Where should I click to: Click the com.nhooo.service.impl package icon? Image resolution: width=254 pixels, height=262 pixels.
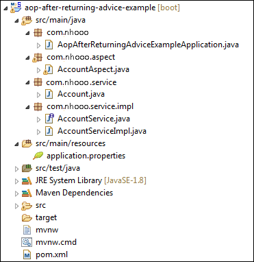(x=38, y=106)
